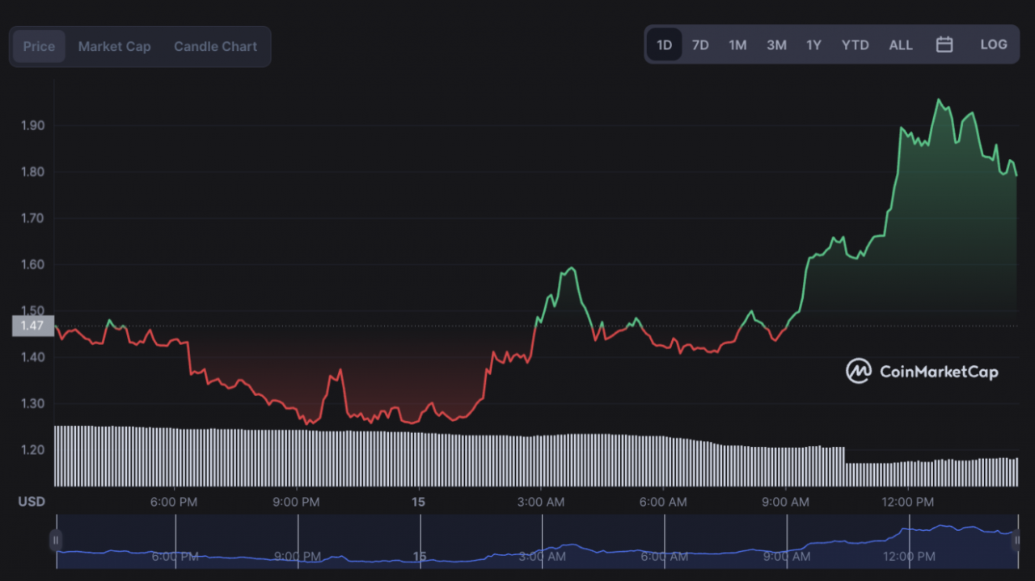Screen dimensions: 1035x581
Task: Choose the 1Y time range
Action: click(x=813, y=45)
